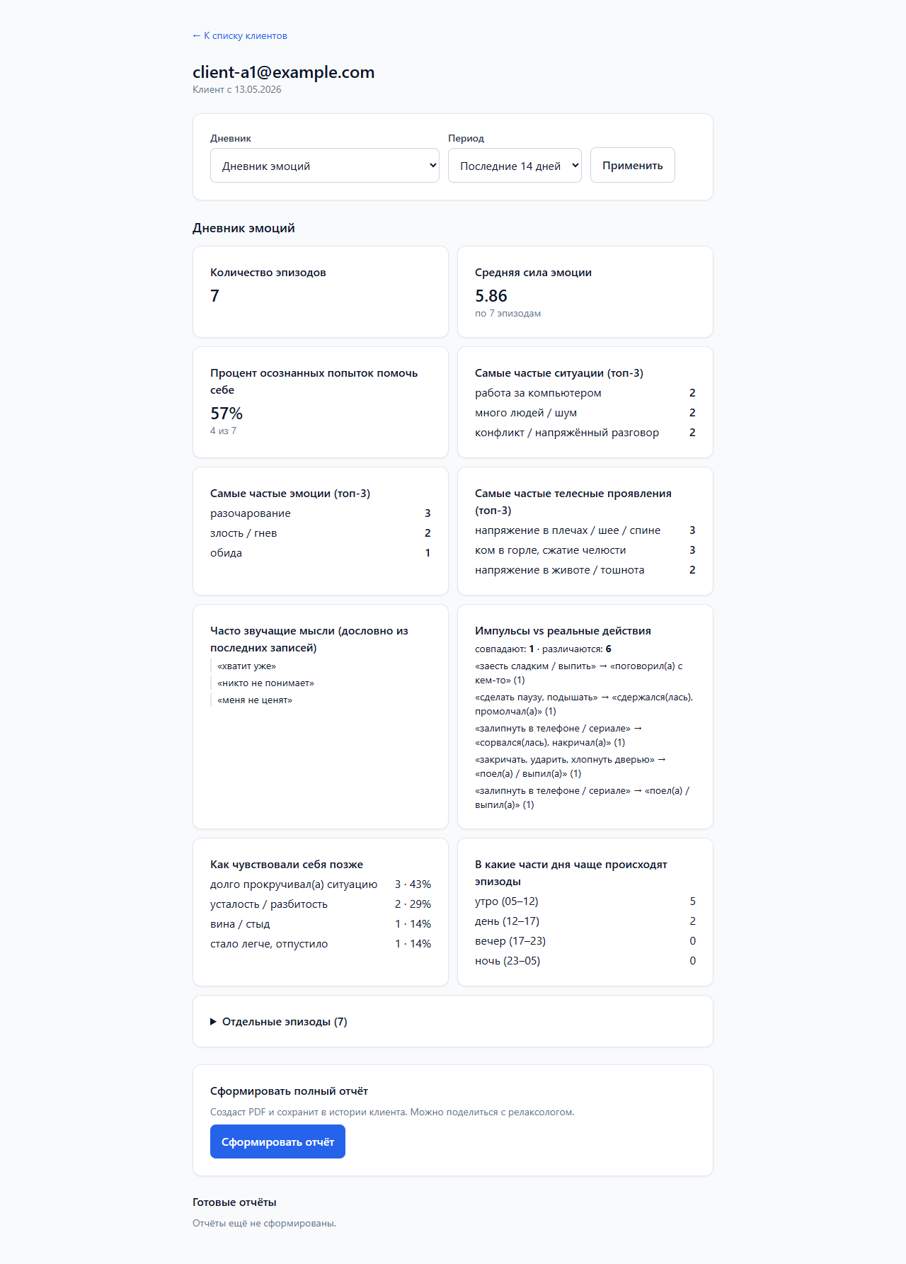Screen dimensions: 906x1264
Task: Click the злость / гнев emotion row
Action: [321, 533]
